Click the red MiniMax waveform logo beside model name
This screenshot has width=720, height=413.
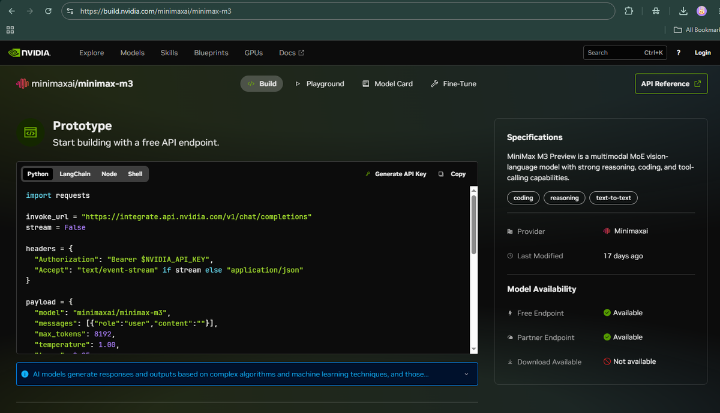click(x=22, y=84)
